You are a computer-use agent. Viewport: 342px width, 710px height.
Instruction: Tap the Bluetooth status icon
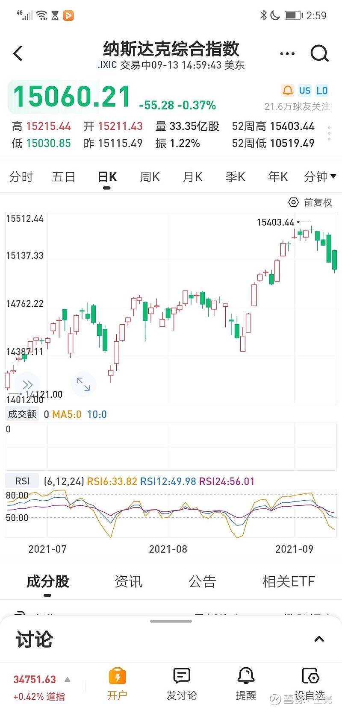click(x=263, y=15)
